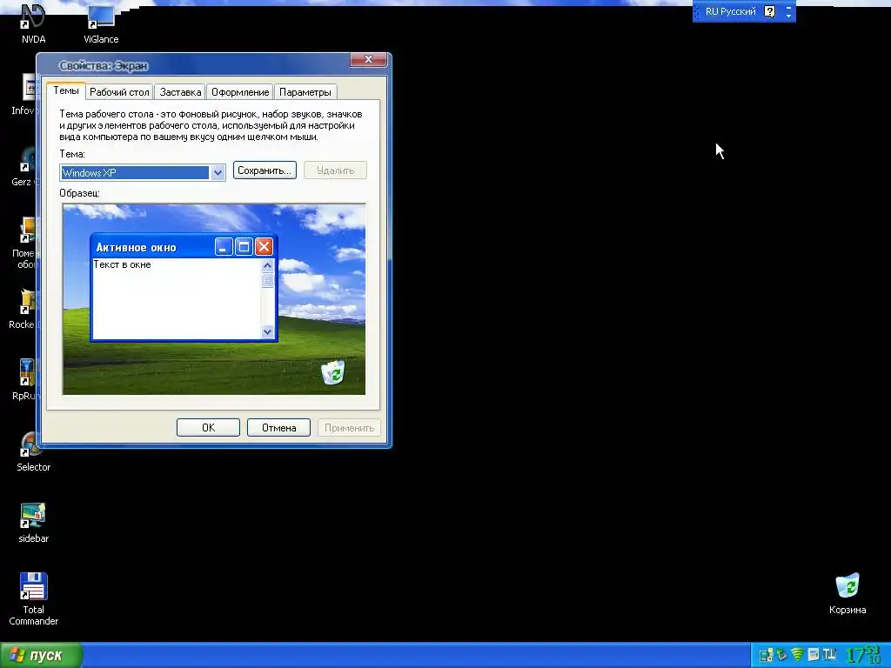Click the Текст в окне sample text

click(x=122, y=264)
